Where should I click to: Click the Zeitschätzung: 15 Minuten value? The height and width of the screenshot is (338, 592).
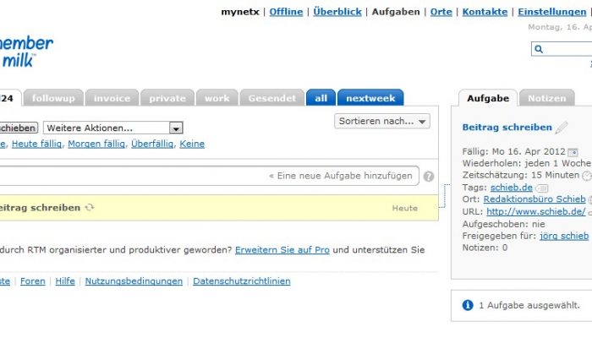521,175
